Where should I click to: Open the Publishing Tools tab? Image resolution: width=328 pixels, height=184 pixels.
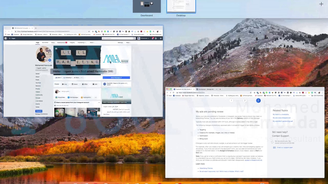coord(82,42)
